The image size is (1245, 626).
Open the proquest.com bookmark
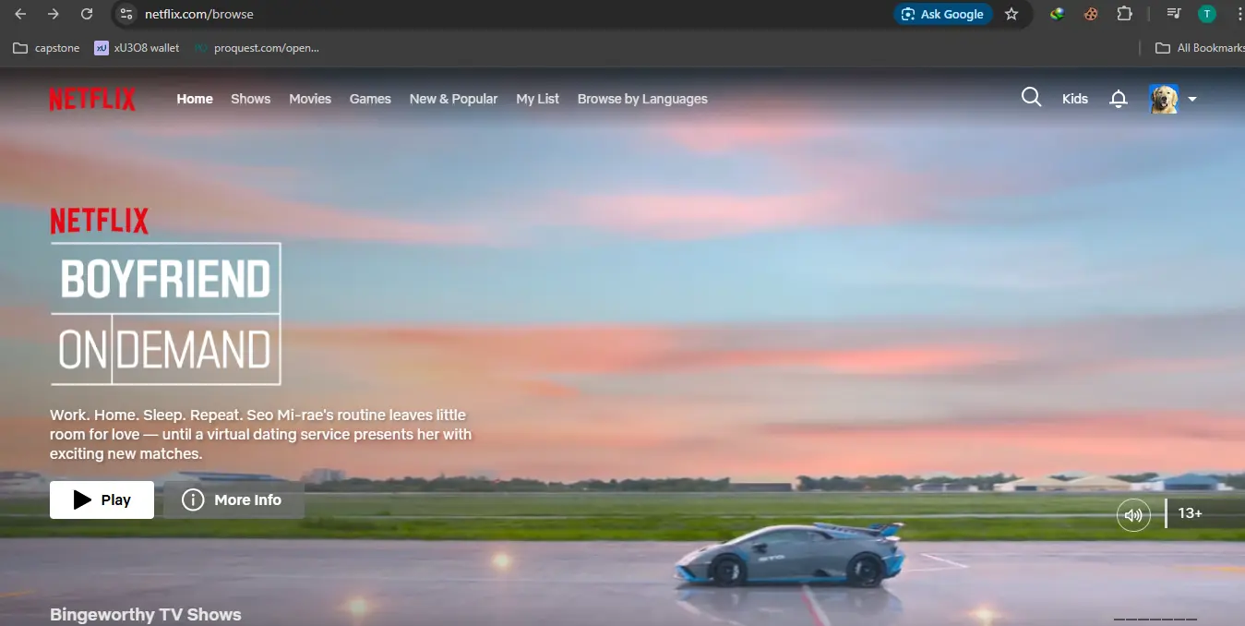pyautogui.click(x=257, y=47)
